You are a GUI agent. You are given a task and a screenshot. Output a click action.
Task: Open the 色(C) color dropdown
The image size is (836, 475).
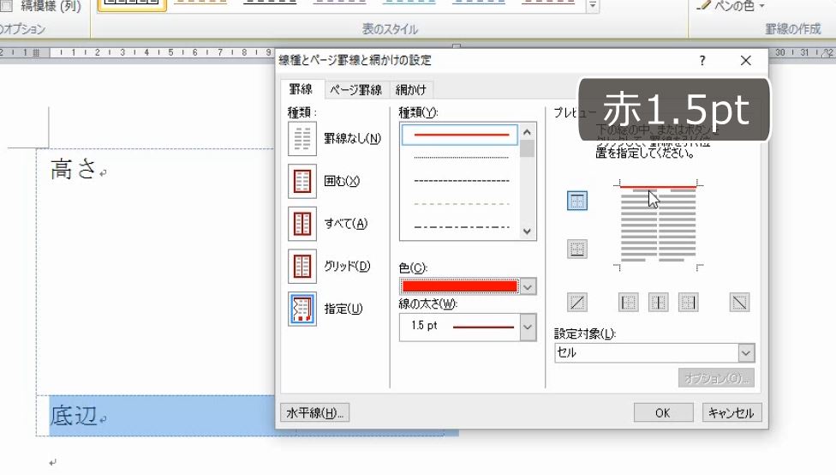[528, 286]
